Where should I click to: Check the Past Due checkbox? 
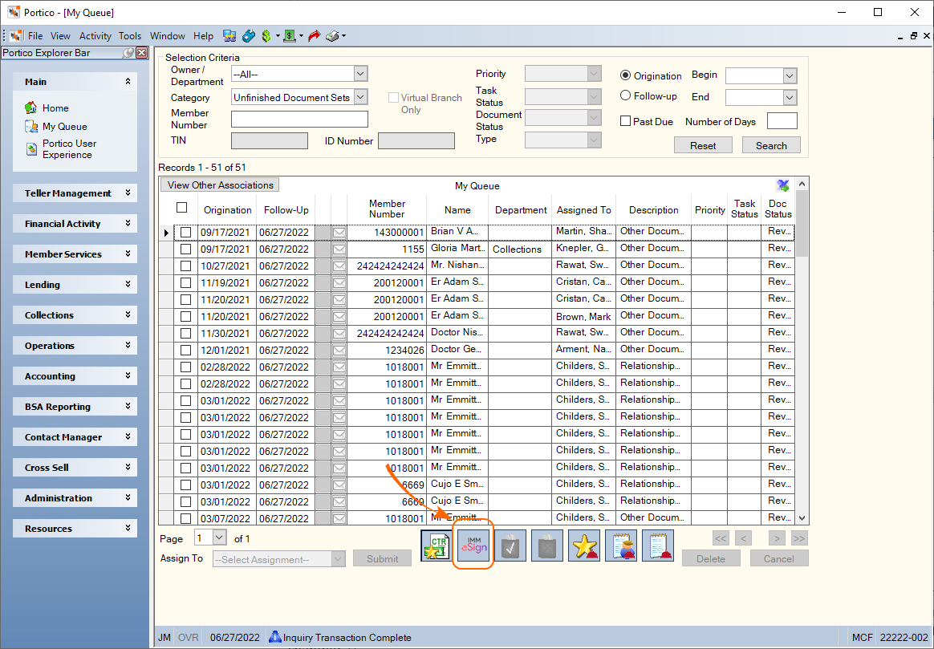(x=625, y=121)
